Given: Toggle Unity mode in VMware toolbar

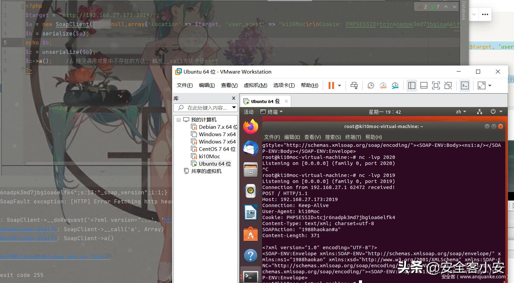Looking at the screenshot, I should (x=448, y=86).
